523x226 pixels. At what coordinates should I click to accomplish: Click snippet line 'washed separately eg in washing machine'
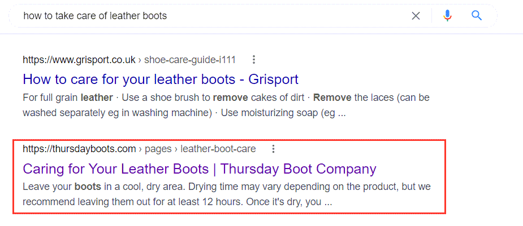[x=184, y=113]
